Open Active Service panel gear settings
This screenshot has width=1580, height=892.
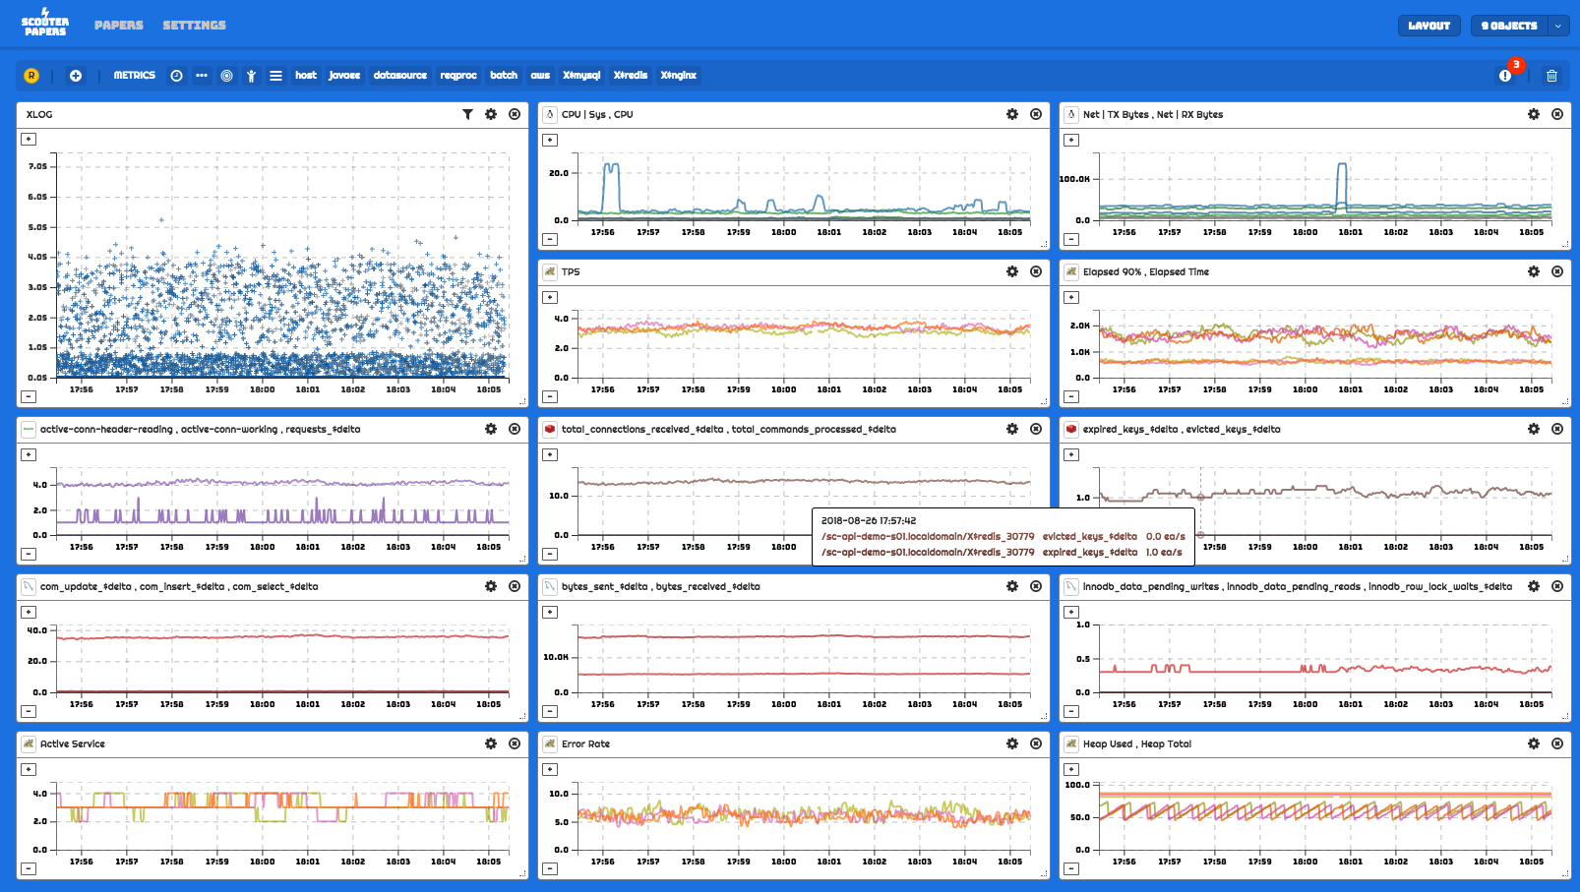(x=491, y=743)
